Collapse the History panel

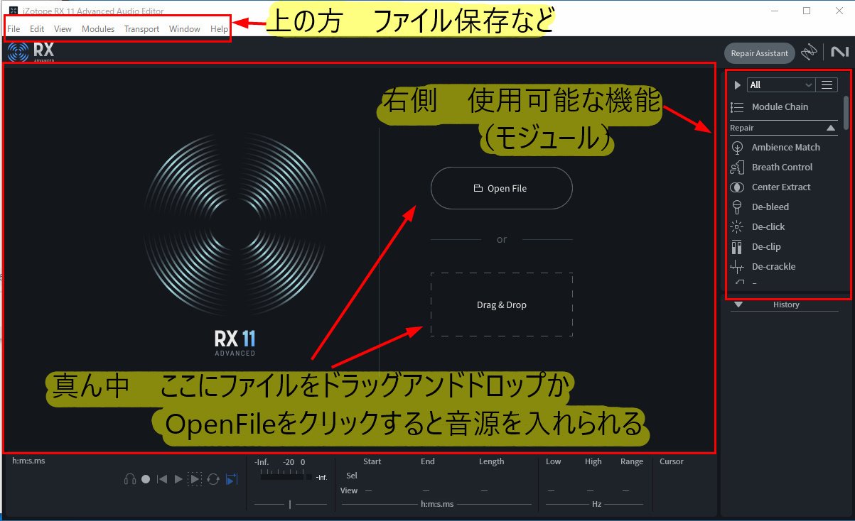click(738, 305)
